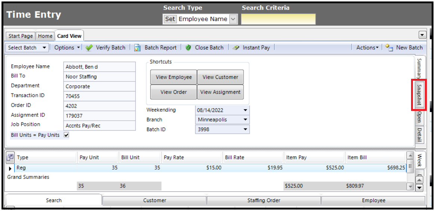
Task: Click the Batch Report toolbar button
Action: (x=155, y=48)
